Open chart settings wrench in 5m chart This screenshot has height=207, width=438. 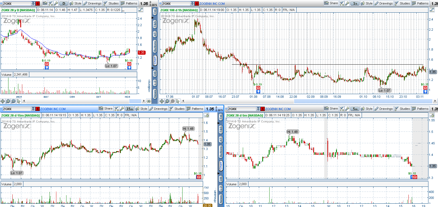[x=347, y=109]
